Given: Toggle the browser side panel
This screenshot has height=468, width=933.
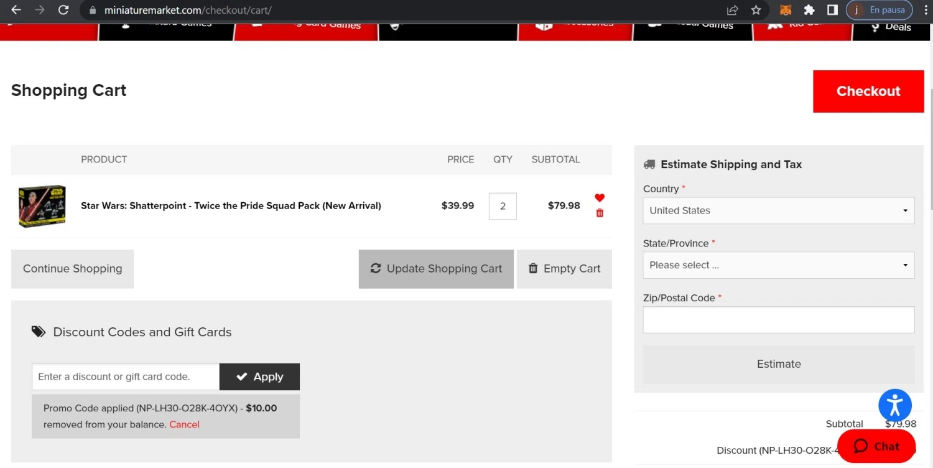Looking at the screenshot, I should [x=832, y=10].
